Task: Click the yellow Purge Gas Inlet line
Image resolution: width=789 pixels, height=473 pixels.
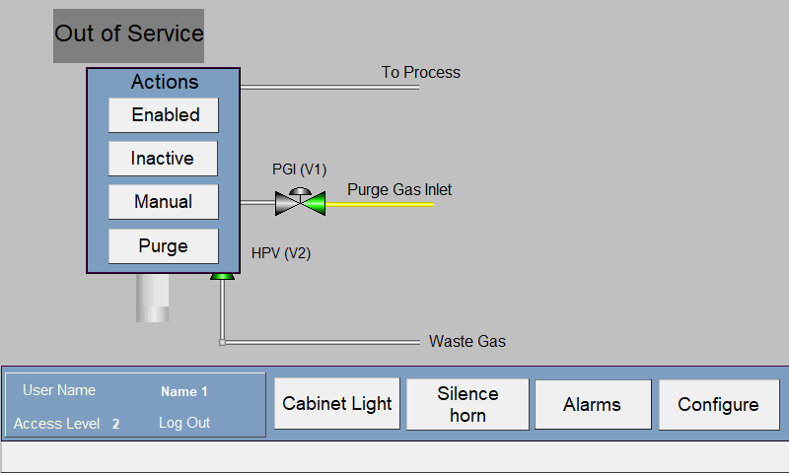Action: click(380, 205)
